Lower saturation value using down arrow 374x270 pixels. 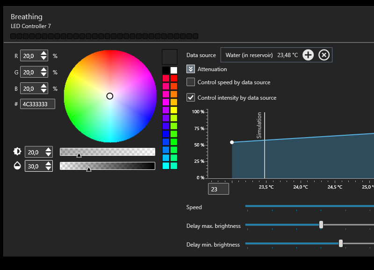click(x=49, y=168)
